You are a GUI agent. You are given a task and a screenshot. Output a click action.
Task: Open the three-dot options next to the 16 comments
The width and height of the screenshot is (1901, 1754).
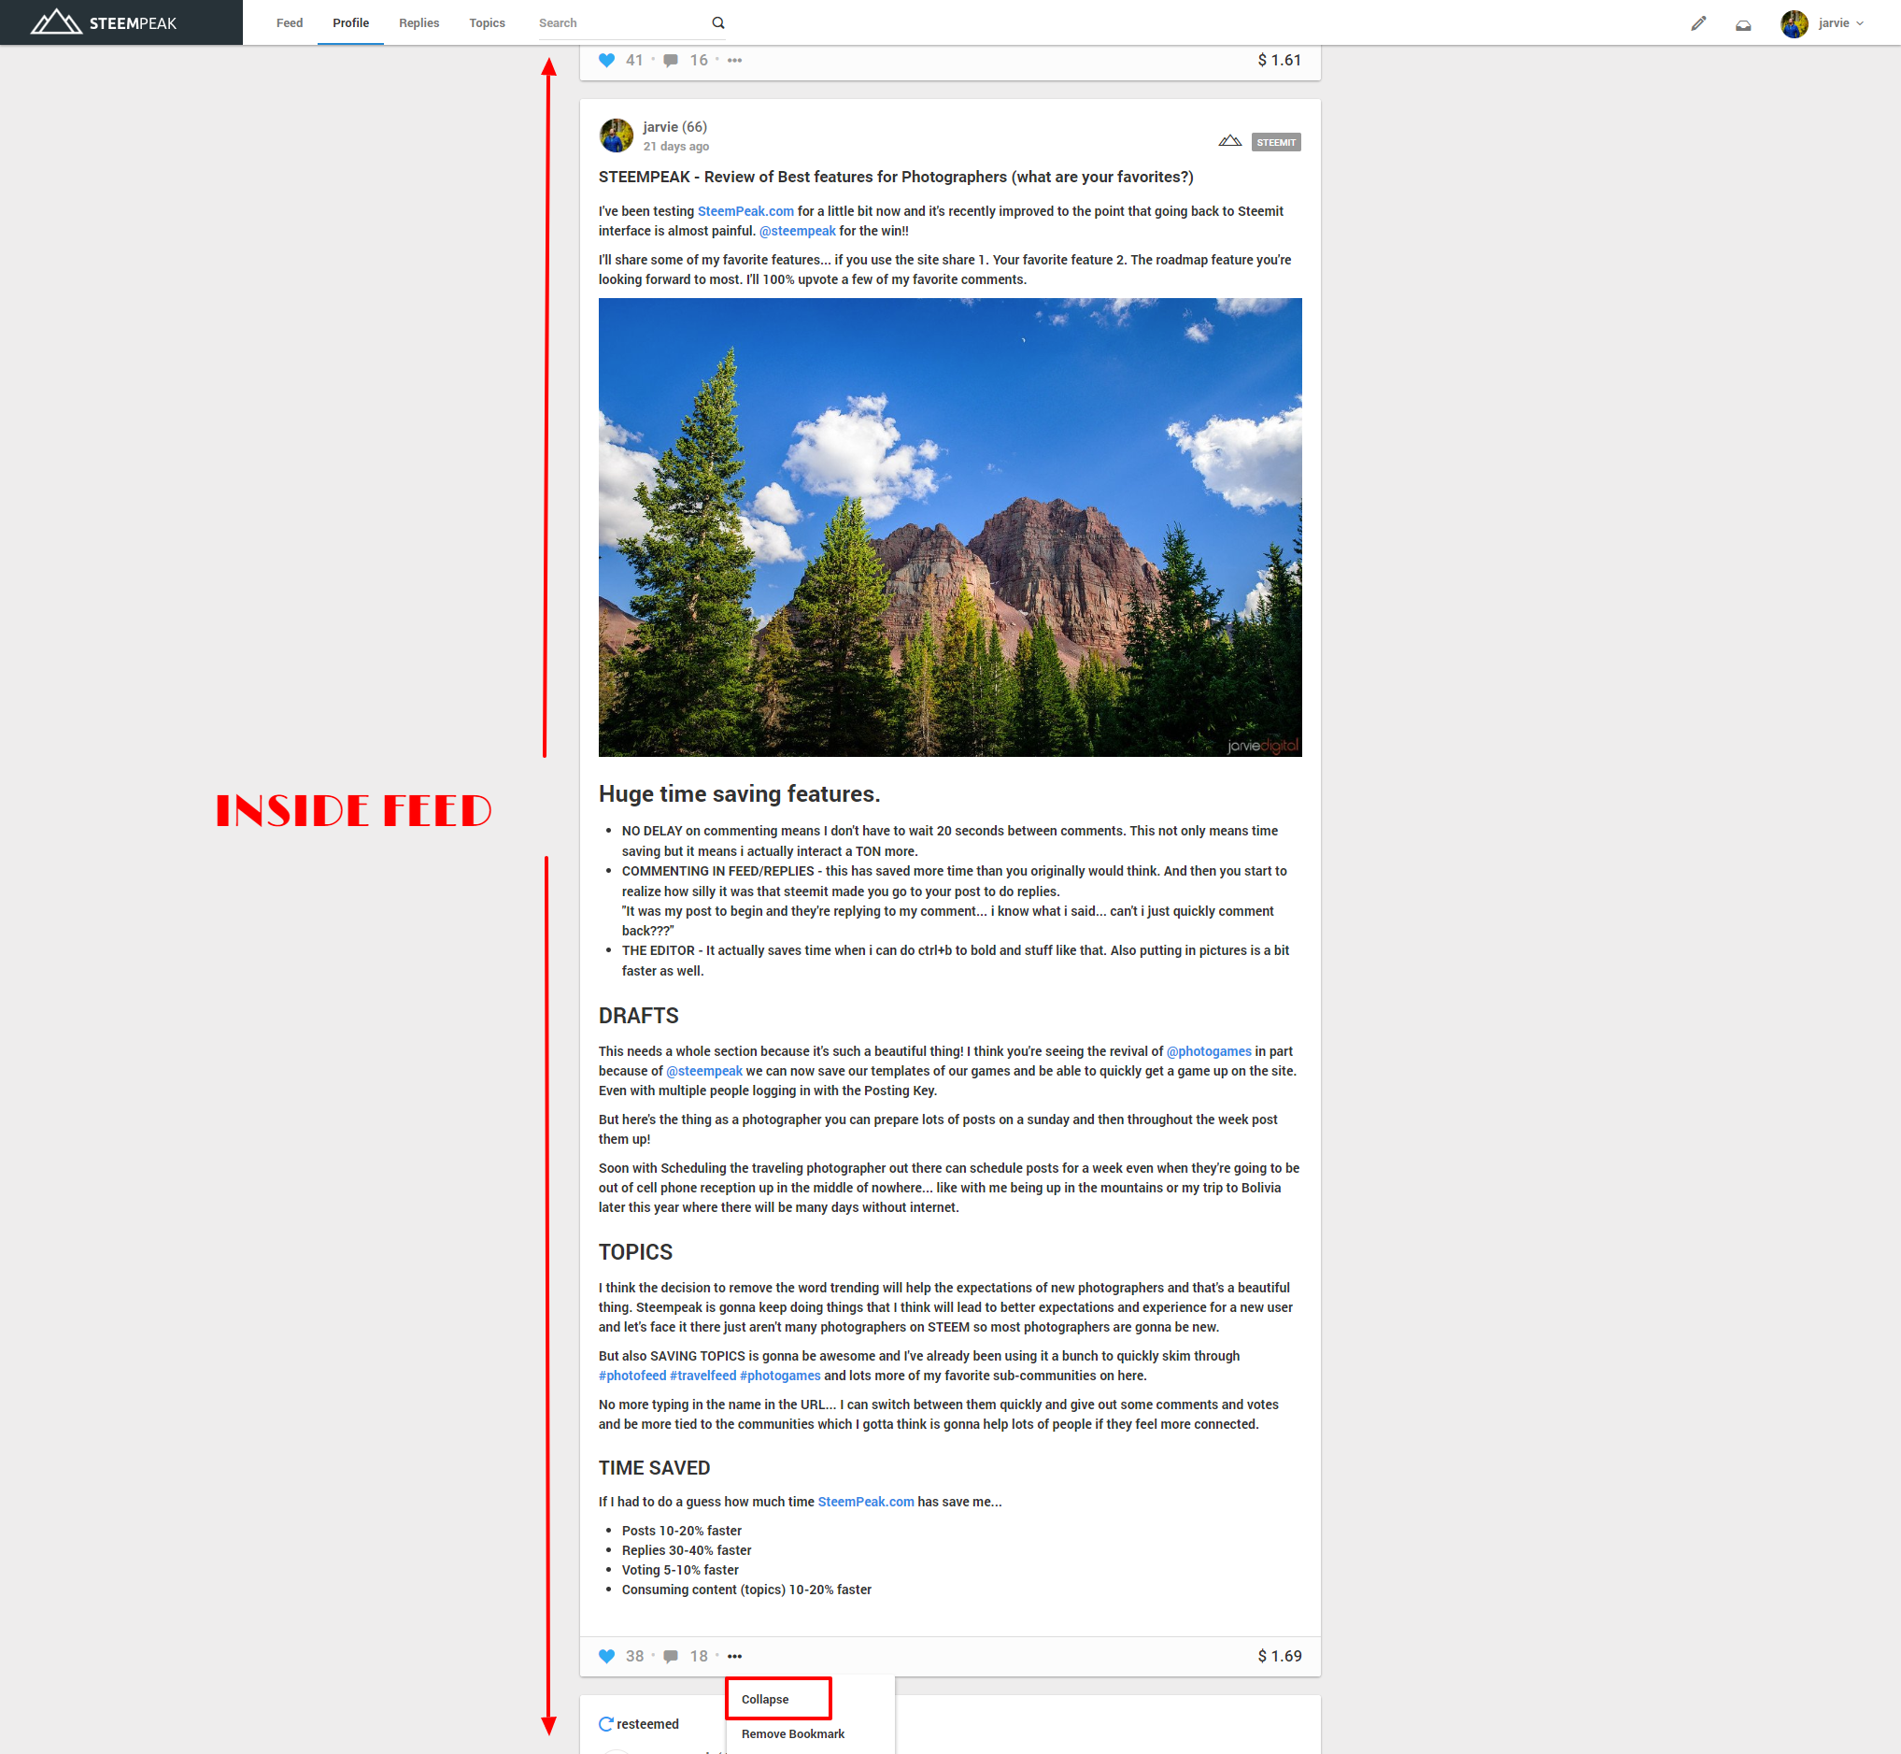[734, 60]
